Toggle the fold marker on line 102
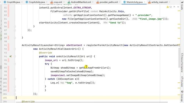This screenshot has width=184, height=103. (15, 86)
